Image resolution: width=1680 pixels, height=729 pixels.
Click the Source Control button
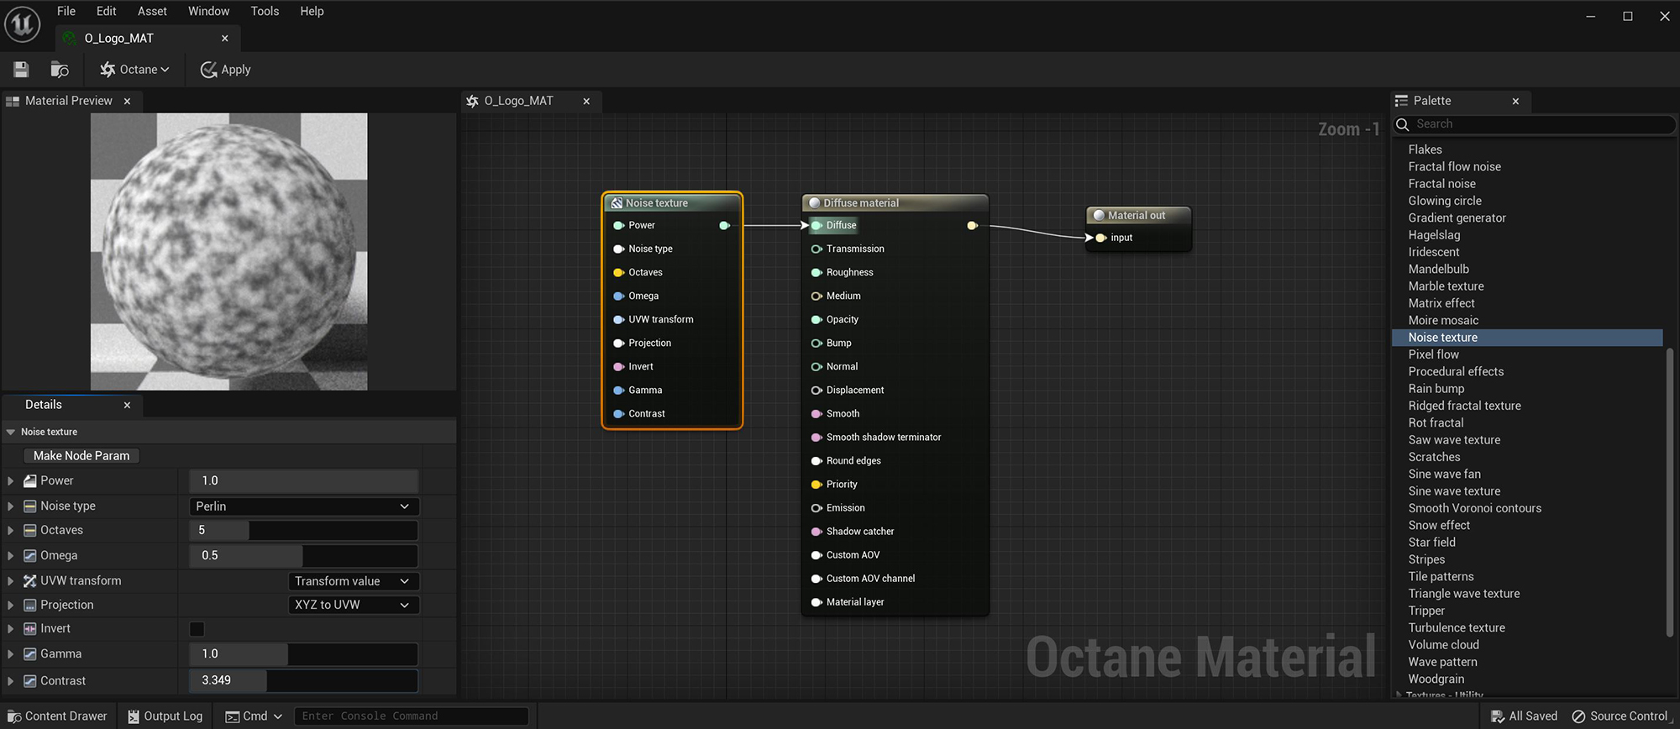click(1620, 716)
